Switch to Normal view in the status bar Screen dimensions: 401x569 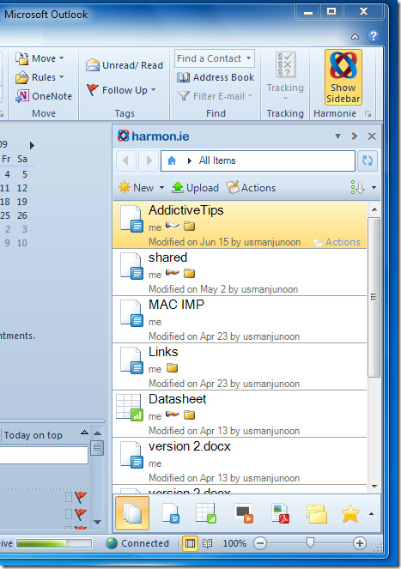click(x=190, y=543)
